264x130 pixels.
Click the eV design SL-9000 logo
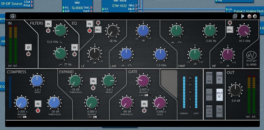tap(251, 59)
